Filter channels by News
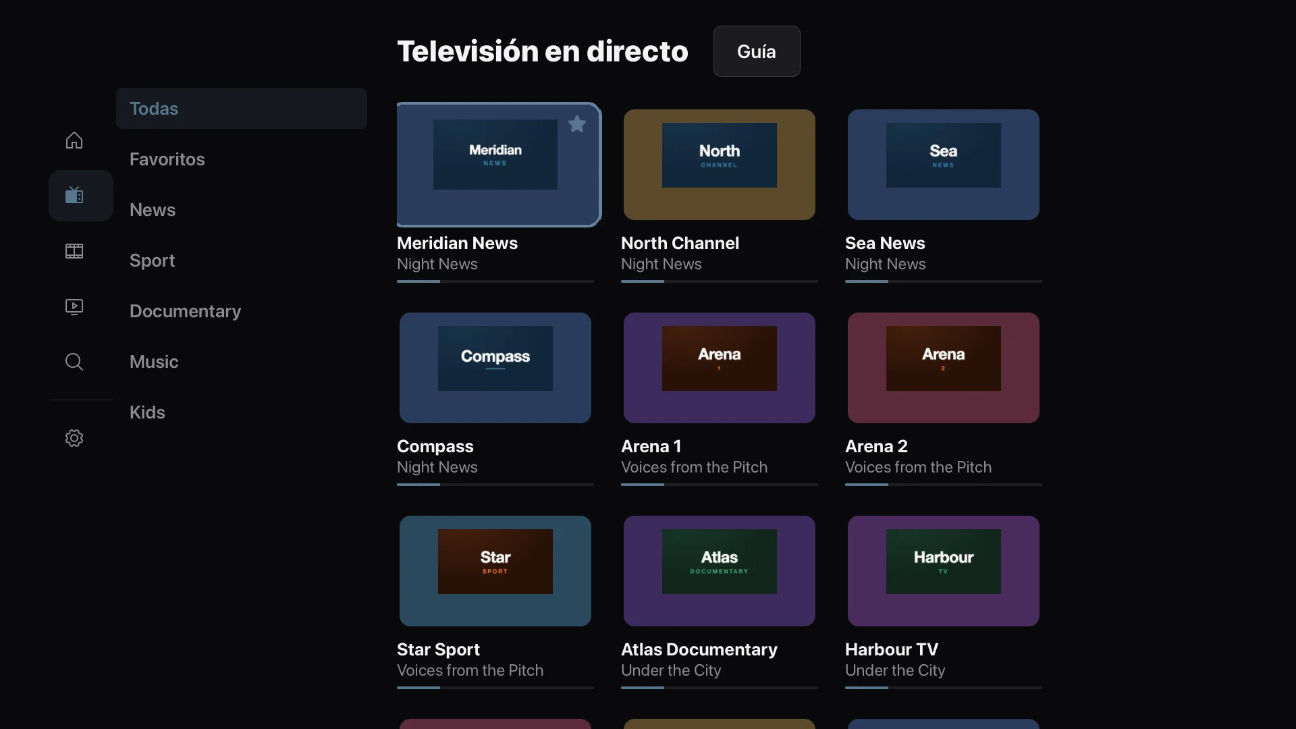 point(242,209)
